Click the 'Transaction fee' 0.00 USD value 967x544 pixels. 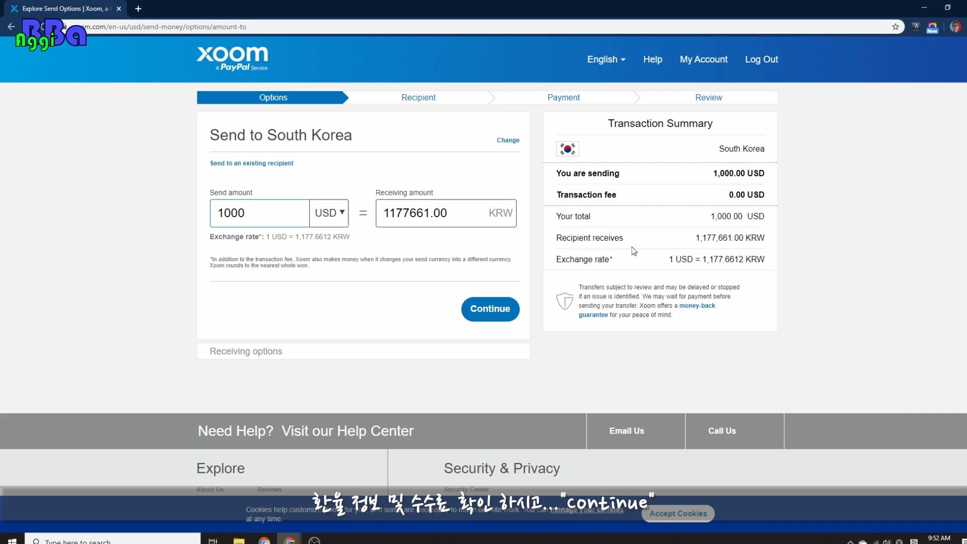tap(746, 195)
